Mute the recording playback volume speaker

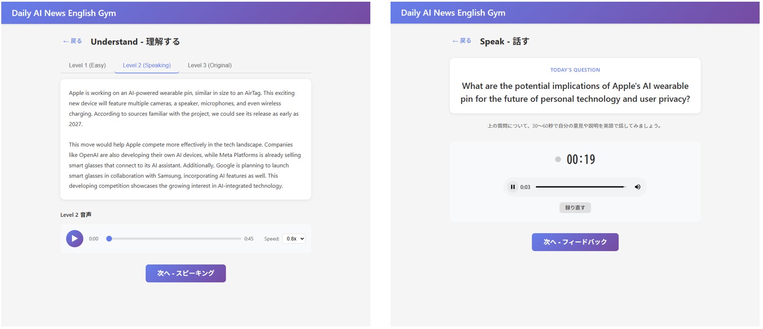point(637,187)
